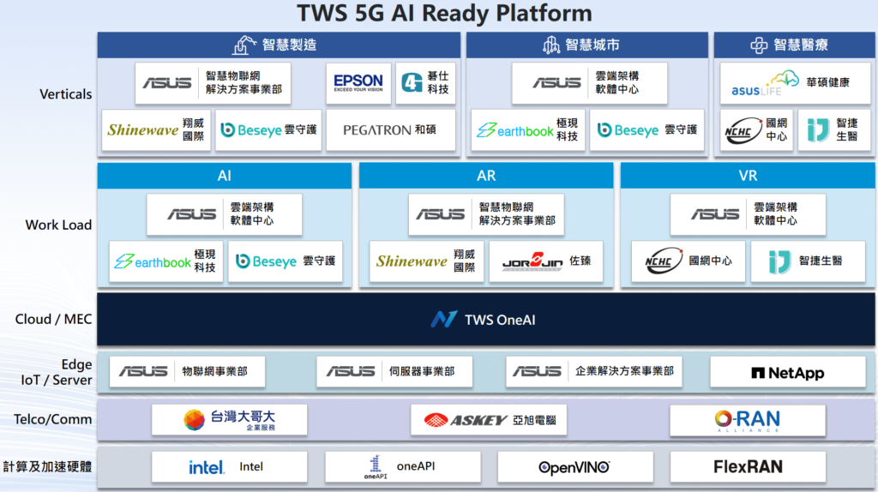The image size is (878, 492).
Task: Click the PEGATRON 和碩 tile
Action: point(389,130)
